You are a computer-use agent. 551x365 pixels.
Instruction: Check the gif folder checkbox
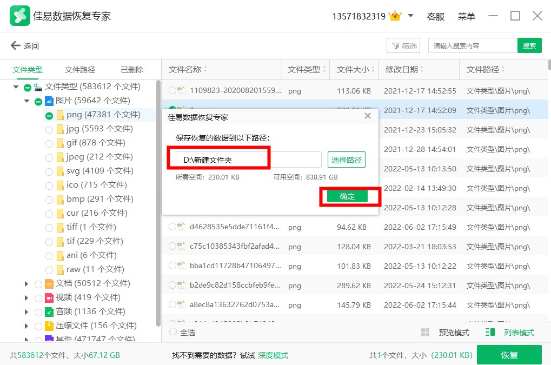[x=49, y=144]
